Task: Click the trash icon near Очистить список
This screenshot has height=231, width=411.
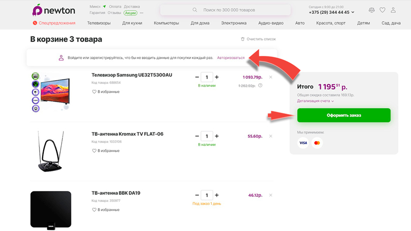Action: tap(242, 39)
